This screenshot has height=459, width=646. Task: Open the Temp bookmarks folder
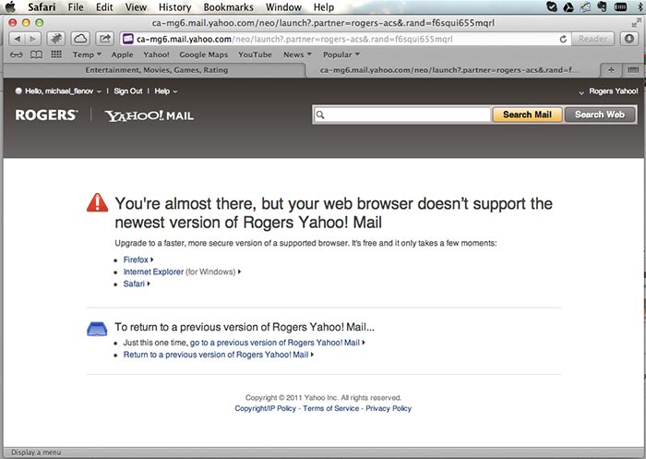(x=87, y=54)
